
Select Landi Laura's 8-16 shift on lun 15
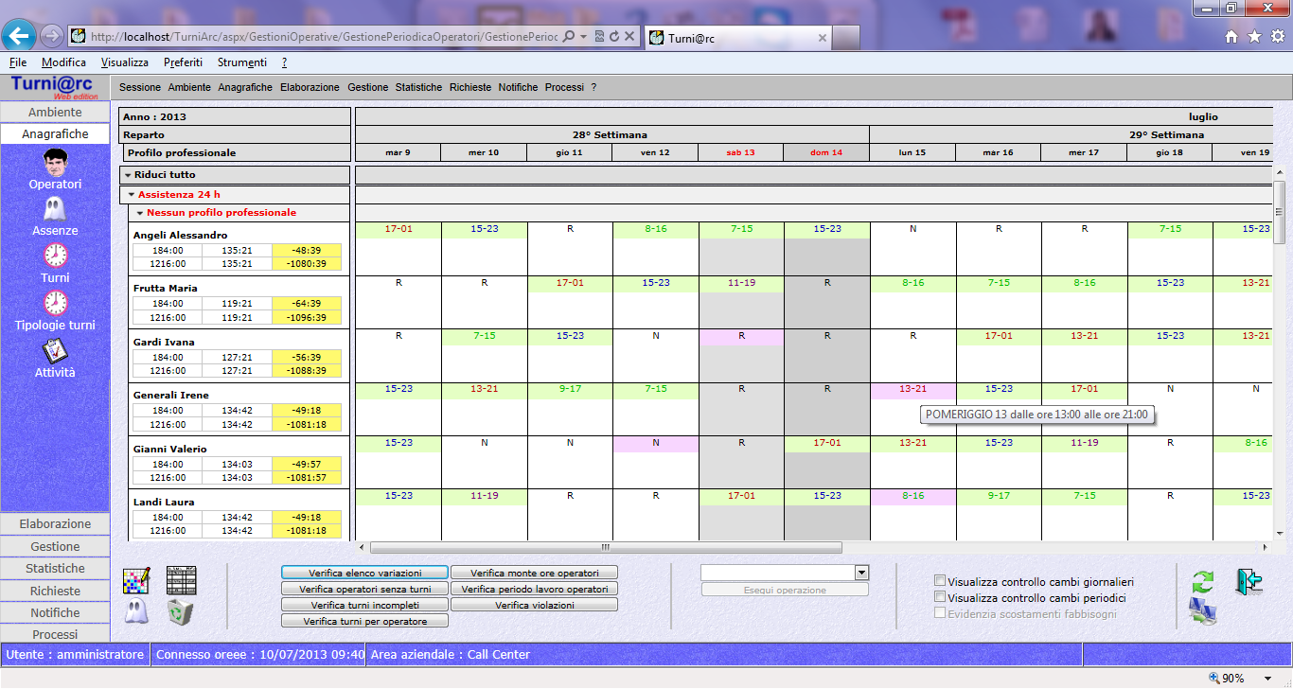[x=912, y=496]
